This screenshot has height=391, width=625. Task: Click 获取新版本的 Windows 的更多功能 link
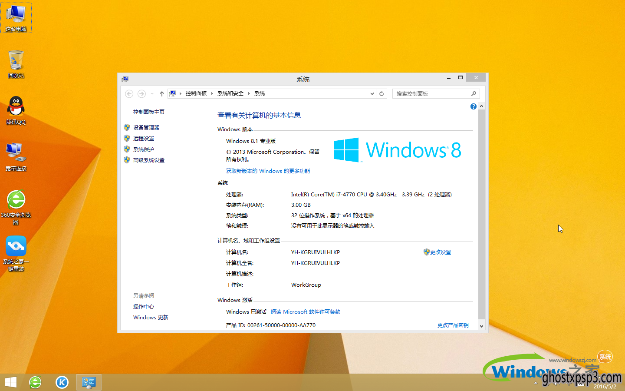[268, 171]
